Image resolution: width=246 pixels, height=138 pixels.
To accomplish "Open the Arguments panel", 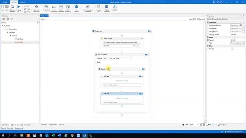I will (53, 125).
